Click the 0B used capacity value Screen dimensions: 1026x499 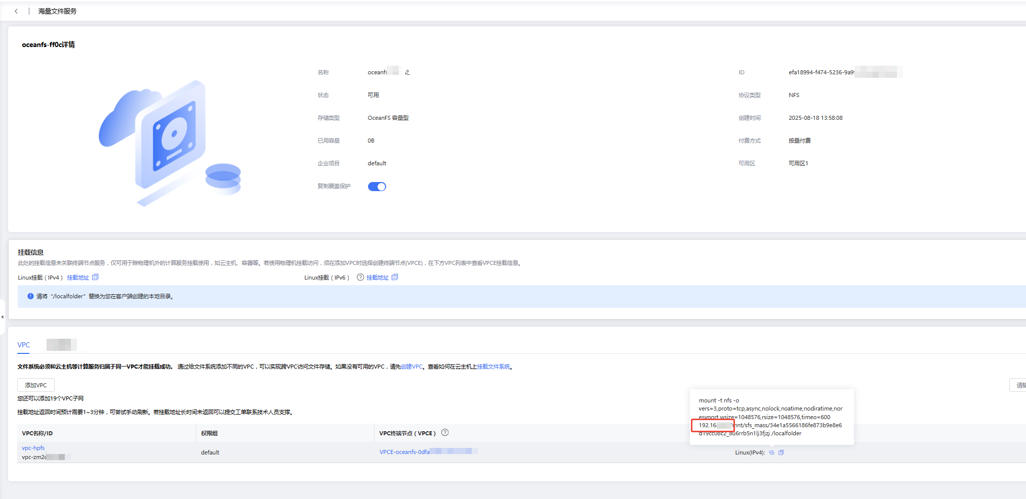[371, 141]
